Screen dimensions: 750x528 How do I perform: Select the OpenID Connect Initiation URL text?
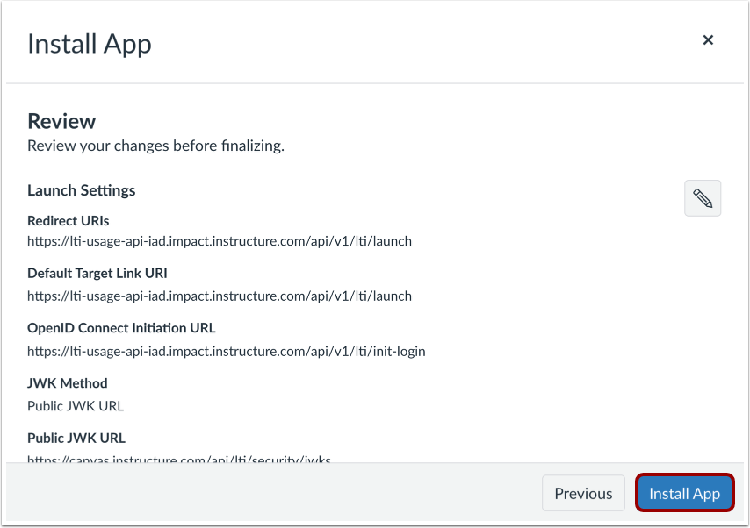coord(227,351)
